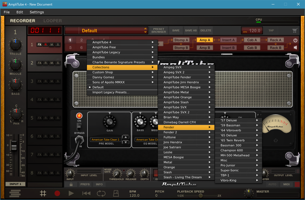Viewport: 305px width, 200px height.
Task: Solo track 2 with S button
Action: 58,63
